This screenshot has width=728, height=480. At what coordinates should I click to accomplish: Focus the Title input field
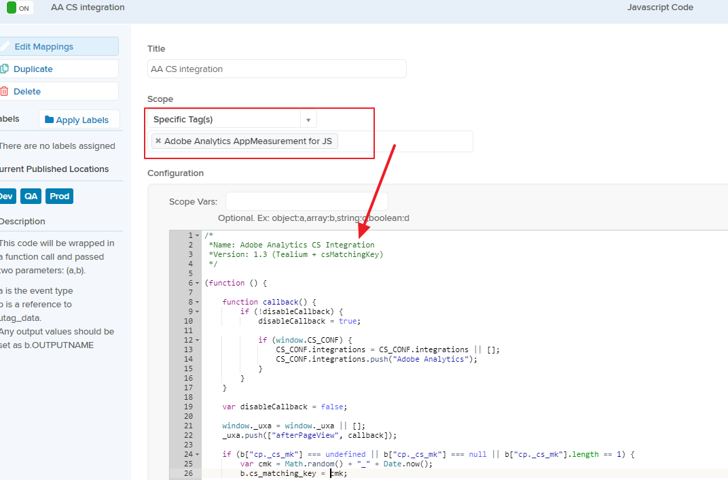277,69
